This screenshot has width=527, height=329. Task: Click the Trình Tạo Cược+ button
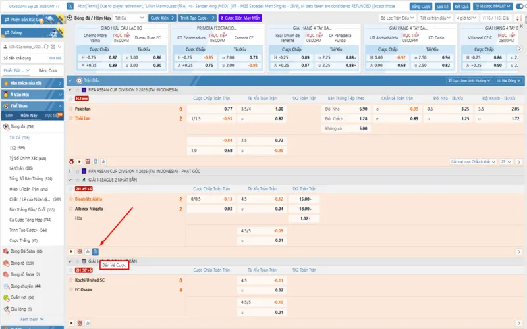click(197, 18)
